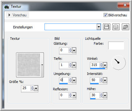132x111 pixels.
Task: Click the Intensität value field showing 50
Action: click(95, 80)
